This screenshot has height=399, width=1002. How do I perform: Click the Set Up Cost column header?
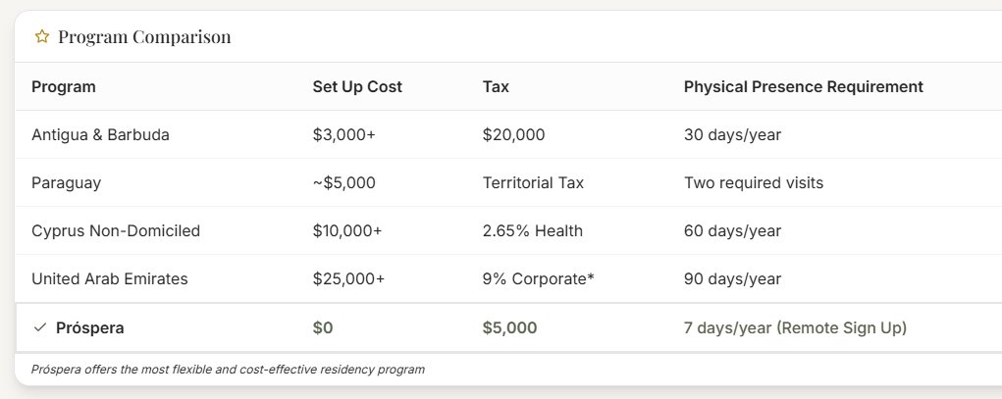pos(357,86)
